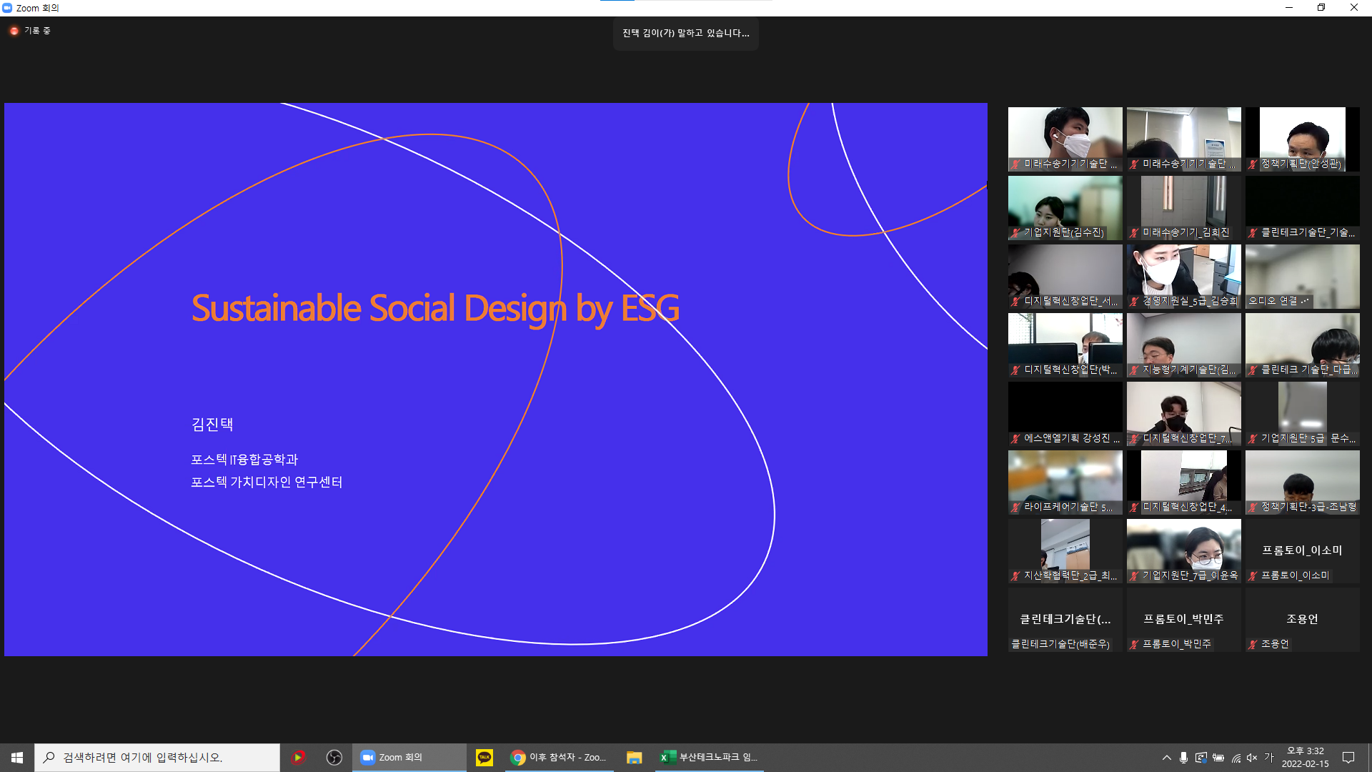The width and height of the screenshot is (1372, 772).
Task: Select the 지능형기계기술단 video tile
Action: [x=1183, y=345]
